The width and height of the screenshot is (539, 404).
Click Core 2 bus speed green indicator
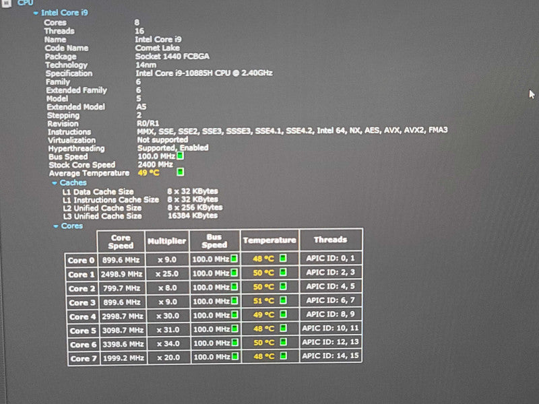[x=234, y=287]
